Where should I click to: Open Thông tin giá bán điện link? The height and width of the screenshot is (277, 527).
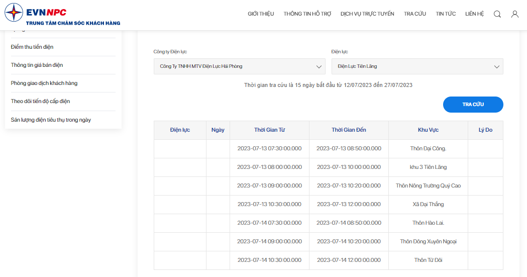[37, 65]
